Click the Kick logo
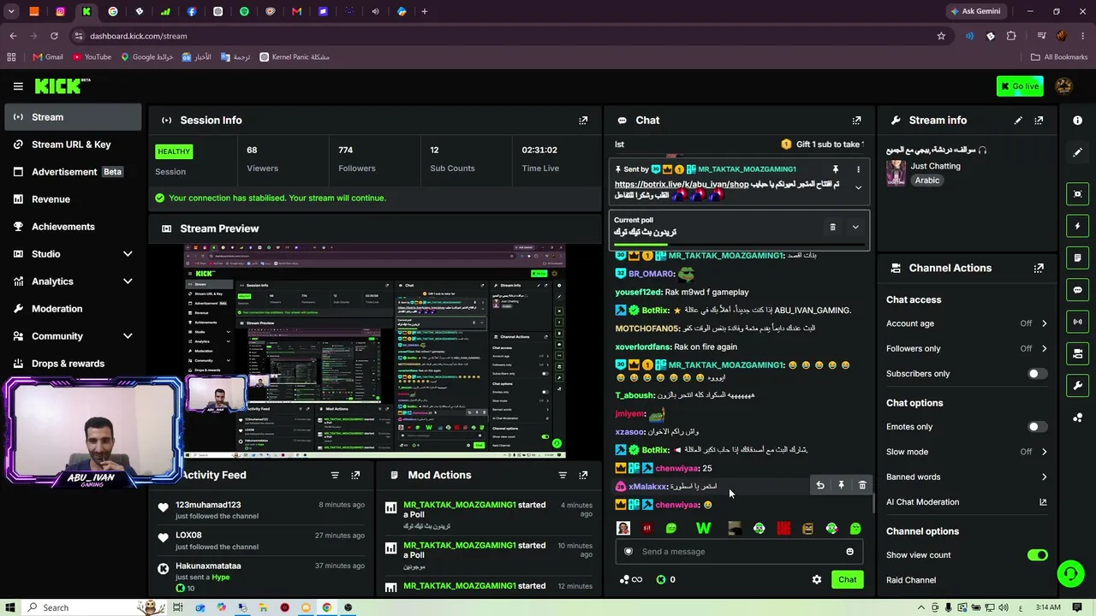 point(63,86)
